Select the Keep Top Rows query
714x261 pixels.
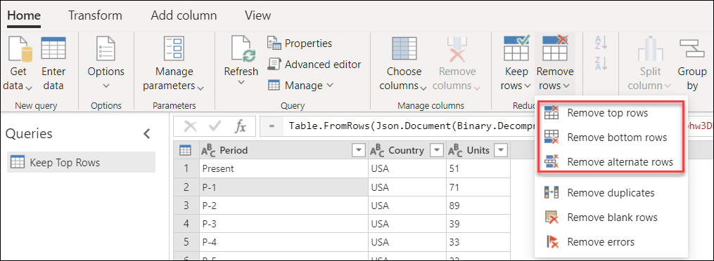[81, 163]
